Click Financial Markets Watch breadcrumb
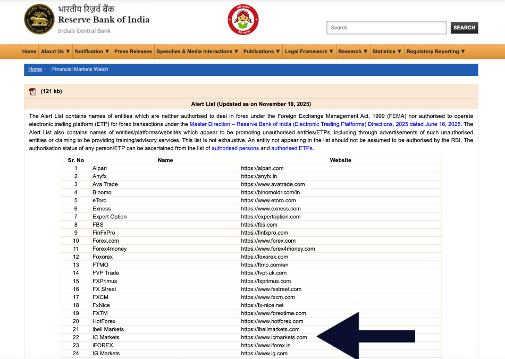The image size is (505, 359). (80, 69)
